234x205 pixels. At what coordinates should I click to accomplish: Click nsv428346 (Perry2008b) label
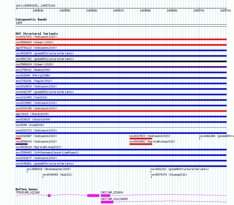click(33, 75)
